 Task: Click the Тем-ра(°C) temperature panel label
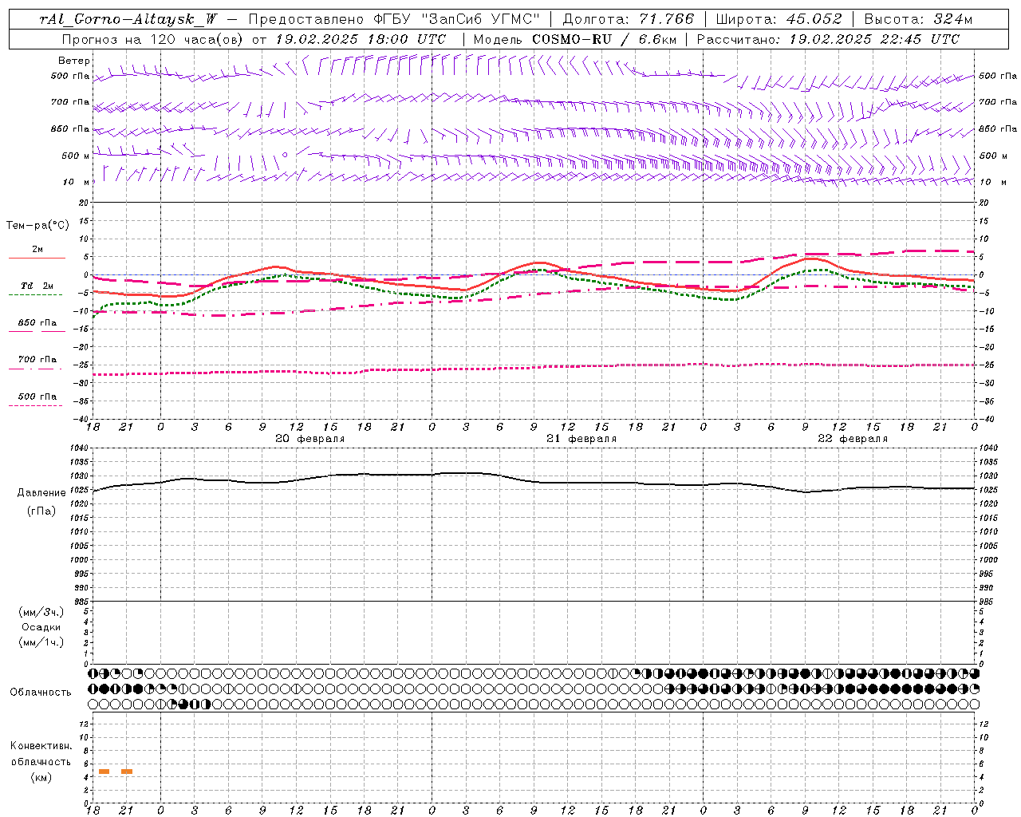(x=37, y=226)
